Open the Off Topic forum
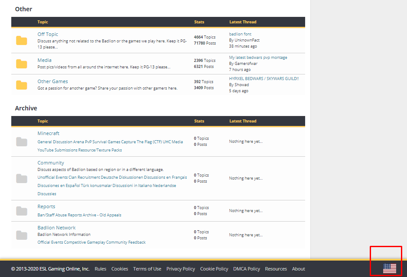The height and width of the screenshot is (277, 407). pos(48,34)
